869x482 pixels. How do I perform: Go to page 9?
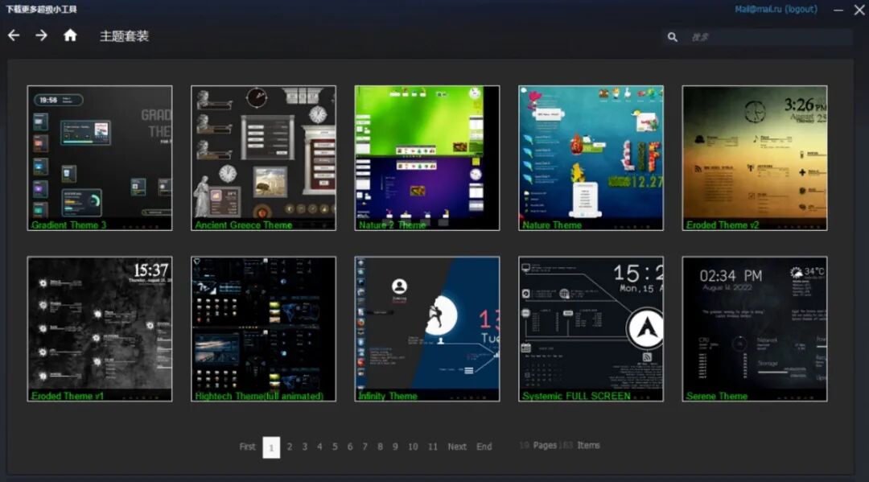tap(395, 447)
